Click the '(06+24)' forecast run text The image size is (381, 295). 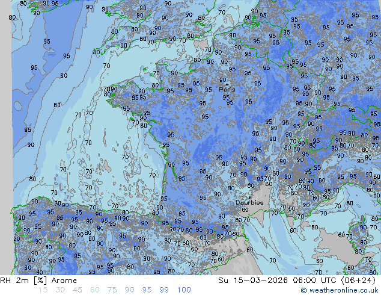[358, 281]
